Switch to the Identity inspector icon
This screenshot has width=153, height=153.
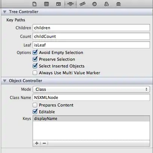[58, 4]
